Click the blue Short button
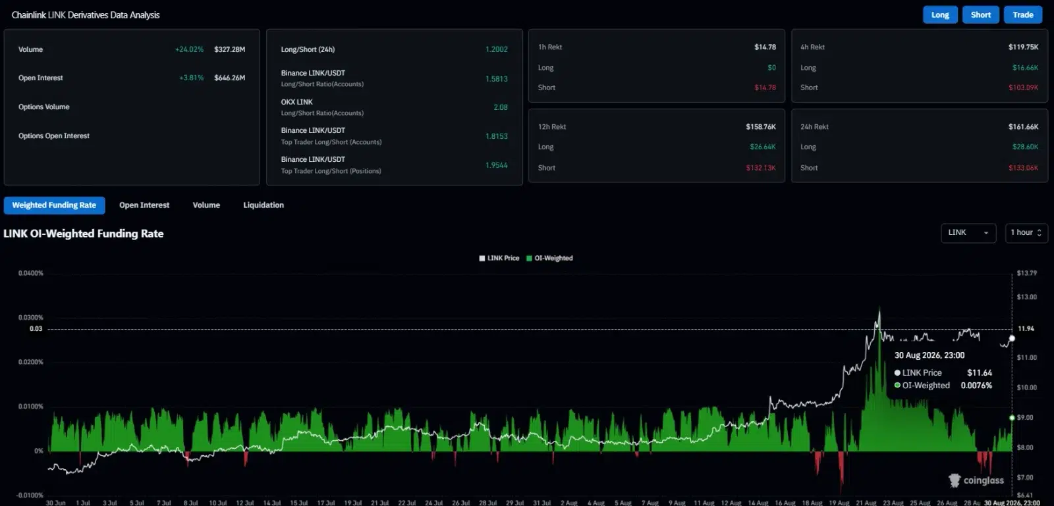Screen dimensions: 1054x506 click(x=981, y=15)
